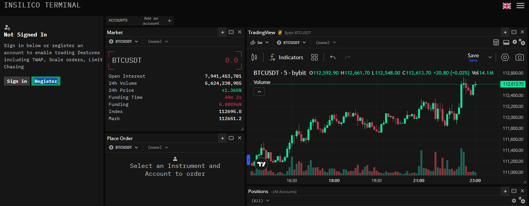
Task: Select the TradingView panel tab
Action: coord(262,33)
